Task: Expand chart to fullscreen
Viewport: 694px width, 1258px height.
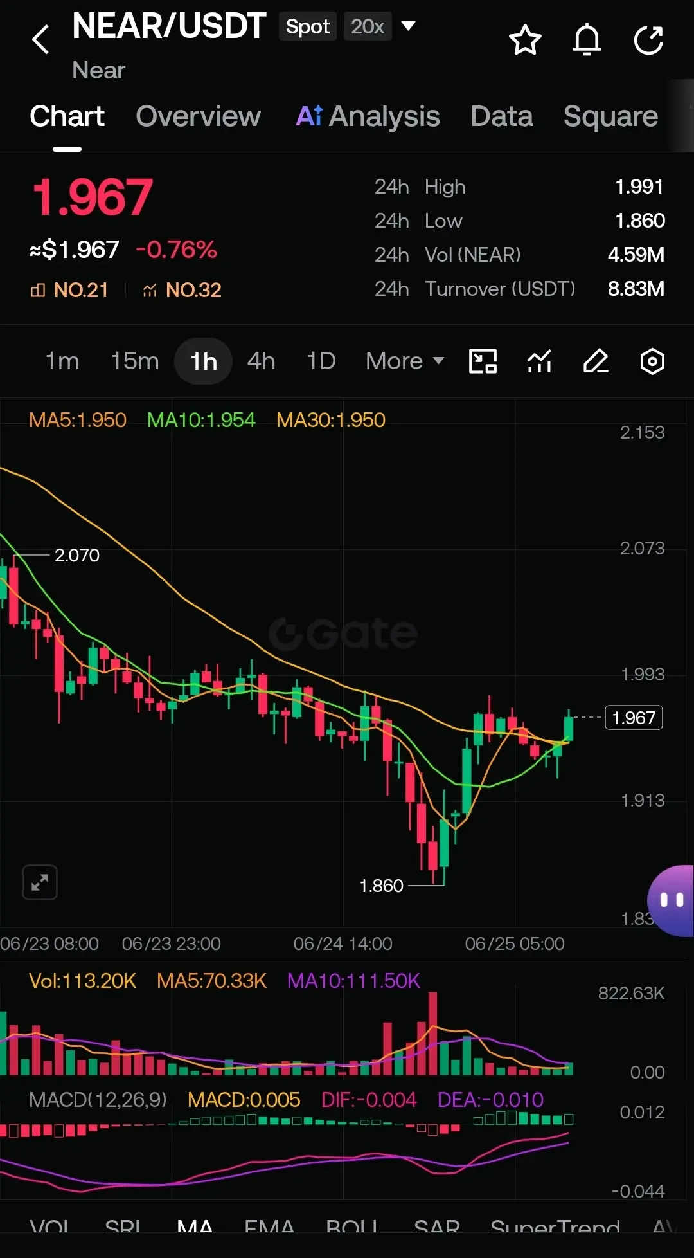Action: [40, 882]
